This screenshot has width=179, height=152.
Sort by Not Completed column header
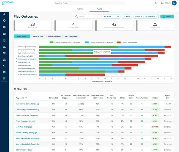coord(112,97)
